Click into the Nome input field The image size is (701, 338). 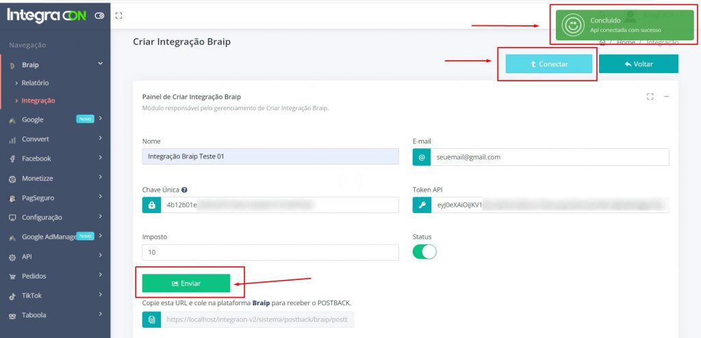[x=270, y=157]
